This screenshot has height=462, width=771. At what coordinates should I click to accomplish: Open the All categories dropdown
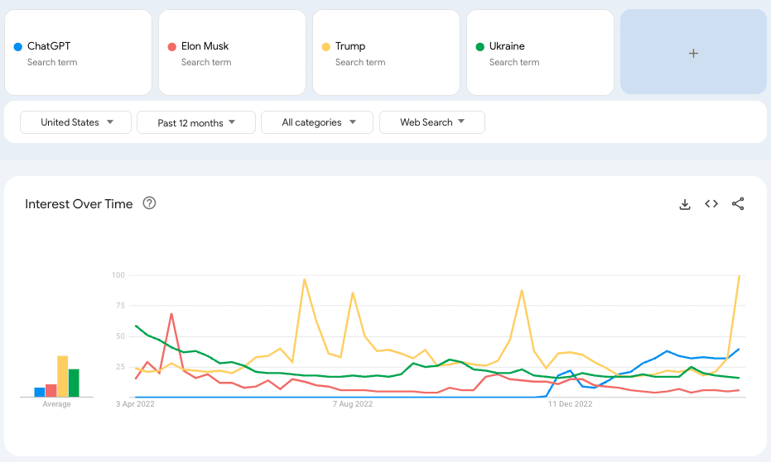[317, 122]
